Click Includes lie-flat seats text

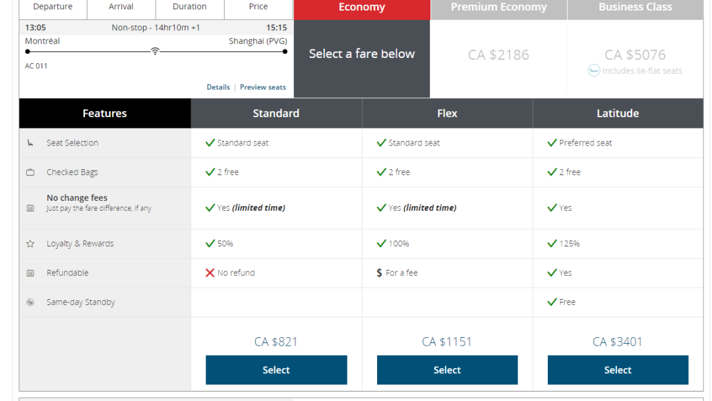(642, 70)
